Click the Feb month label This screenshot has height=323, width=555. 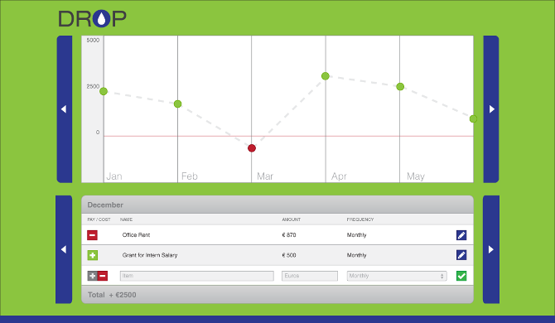190,176
